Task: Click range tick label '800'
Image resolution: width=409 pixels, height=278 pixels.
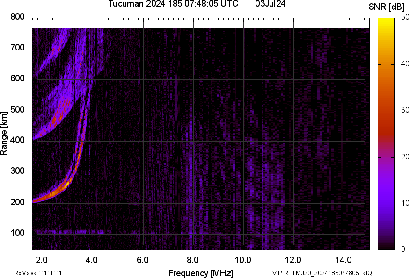Action: (x=17, y=17)
